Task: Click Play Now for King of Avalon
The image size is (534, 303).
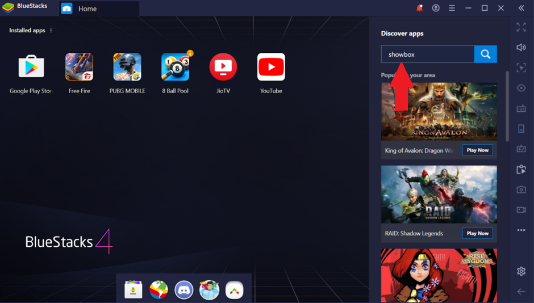Action: pyautogui.click(x=477, y=150)
